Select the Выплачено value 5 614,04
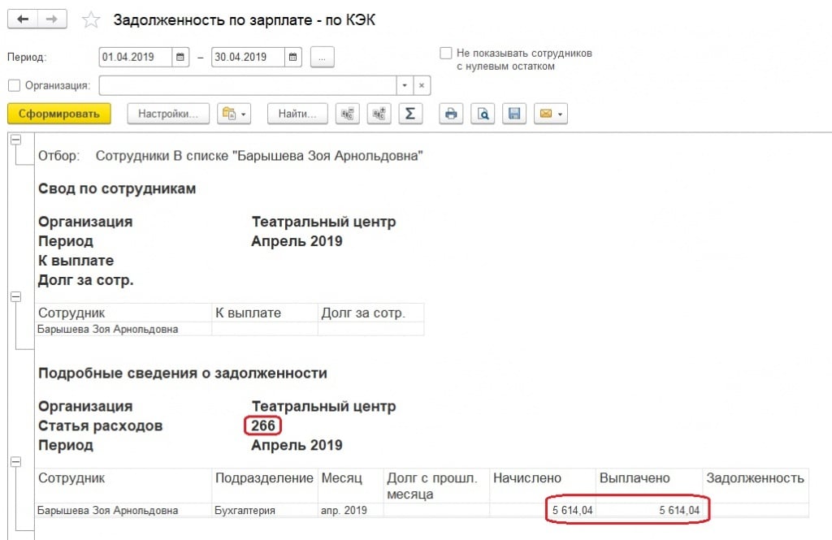Image resolution: width=832 pixels, height=540 pixels. 649,510
